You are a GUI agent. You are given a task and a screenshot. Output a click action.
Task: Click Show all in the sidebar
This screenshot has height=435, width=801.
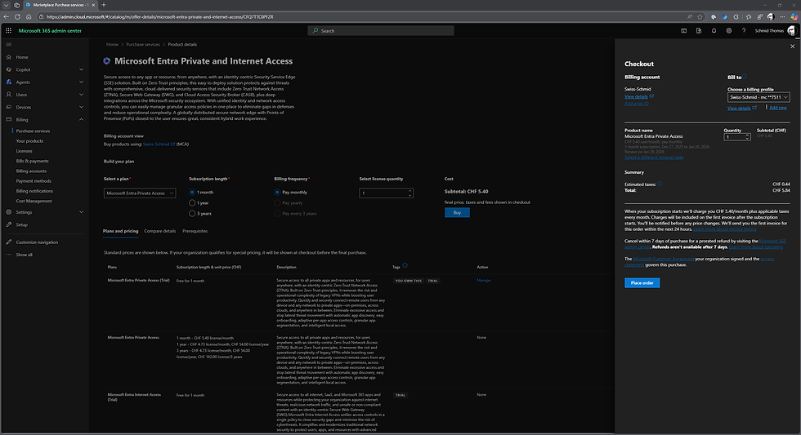pos(24,255)
